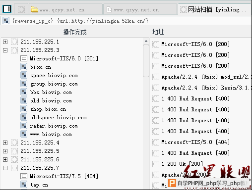The image size is (252, 190).
Task: Expand the 211.155.225.1 node
Action: pyautogui.click(x=5, y=42)
